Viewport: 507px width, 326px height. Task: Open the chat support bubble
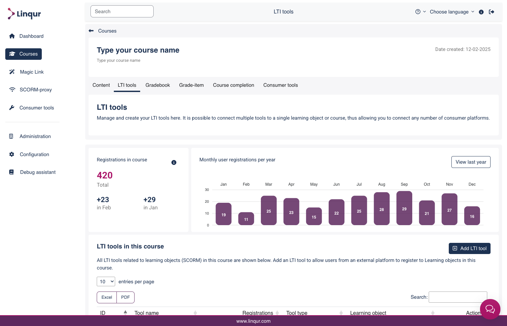pyautogui.click(x=490, y=309)
